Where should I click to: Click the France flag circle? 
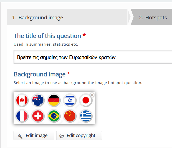tap(22, 116)
